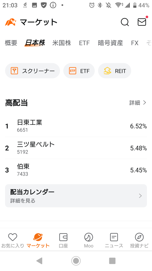This screenshot has height=271, width=152.
Task: Open 三ツ星ベルト 5192 stock row
Action: click(76, 148)
